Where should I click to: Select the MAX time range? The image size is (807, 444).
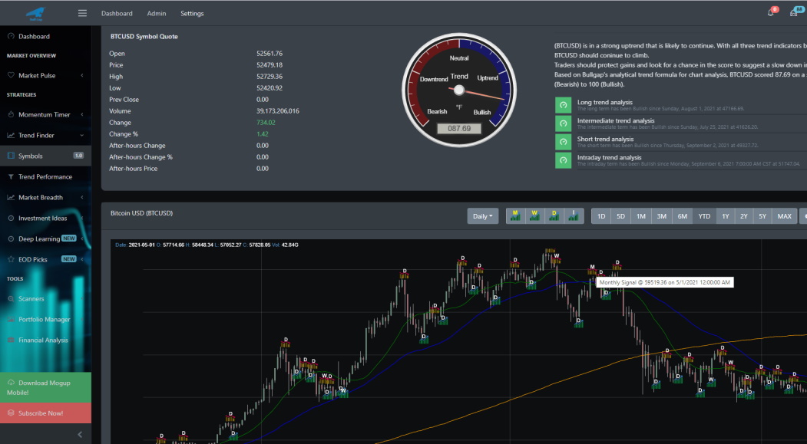pos(785,216)
